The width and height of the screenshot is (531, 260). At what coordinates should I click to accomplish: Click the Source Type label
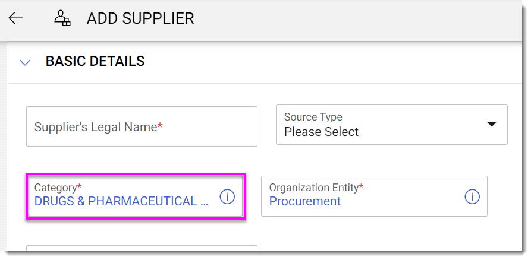click(x=313, y=117)
